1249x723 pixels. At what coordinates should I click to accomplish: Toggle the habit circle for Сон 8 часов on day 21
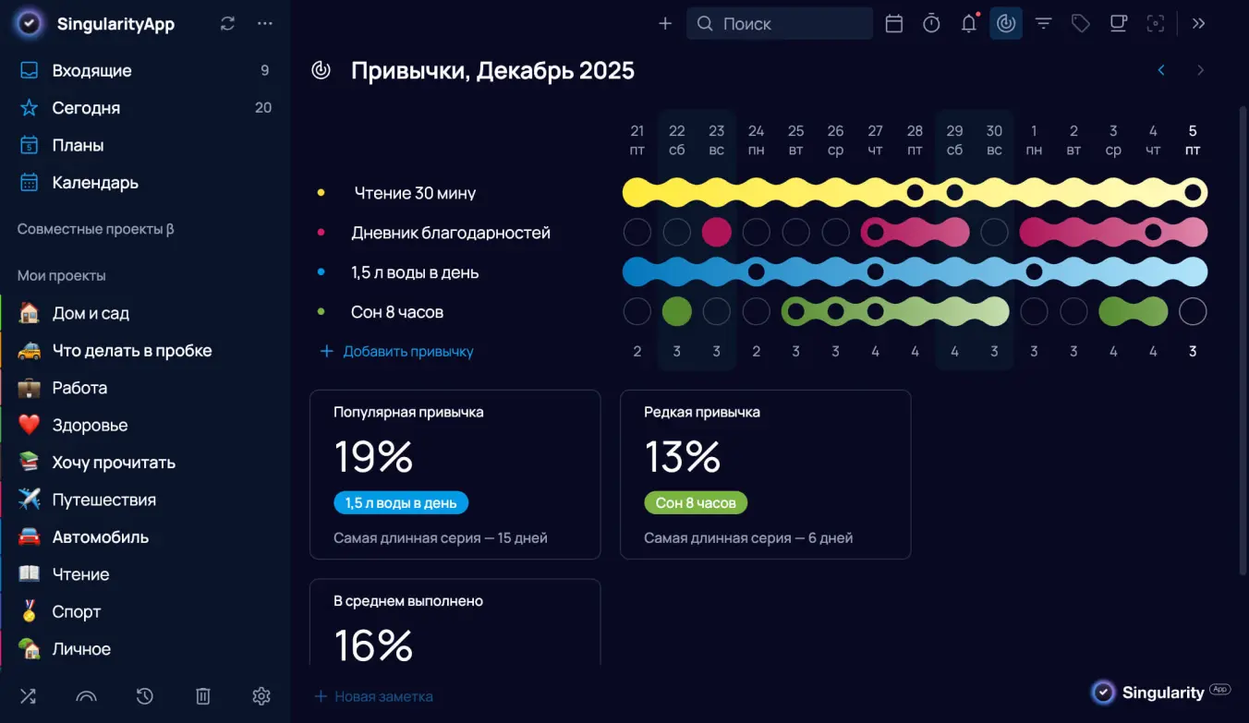(637, 311)
